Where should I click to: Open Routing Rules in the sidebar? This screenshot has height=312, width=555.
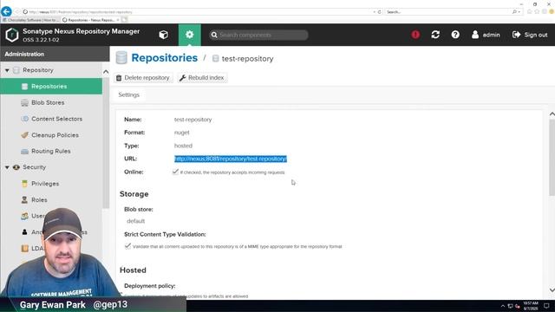[50, 151]
